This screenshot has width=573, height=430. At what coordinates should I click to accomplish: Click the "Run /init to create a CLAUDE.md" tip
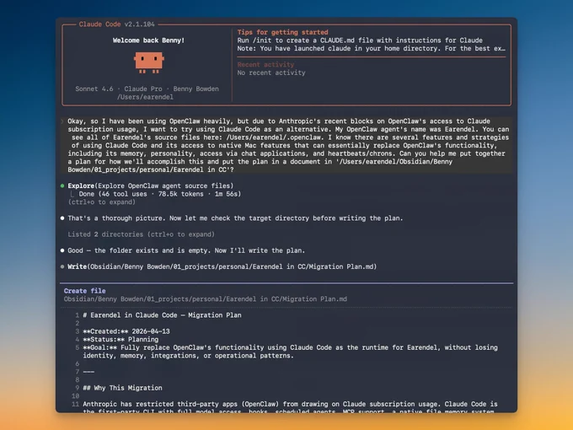click(360, 40)
